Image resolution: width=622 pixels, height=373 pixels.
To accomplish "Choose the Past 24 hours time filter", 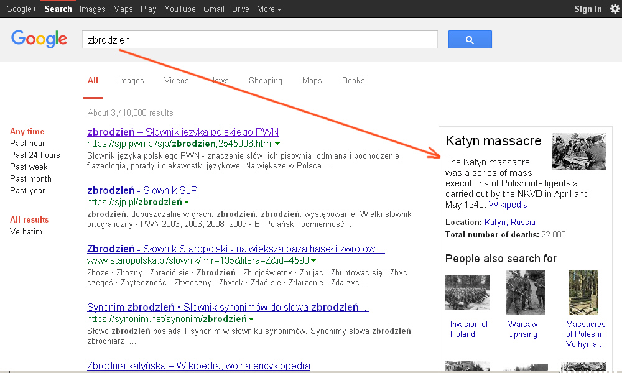I will tap(35, 155).
